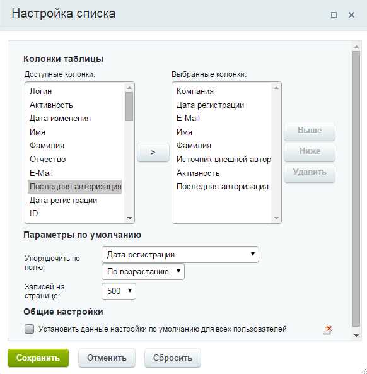Viewport: 367px width, 374px height.
Task: Click the Сохранить button
Action: (x=38, y=358)
